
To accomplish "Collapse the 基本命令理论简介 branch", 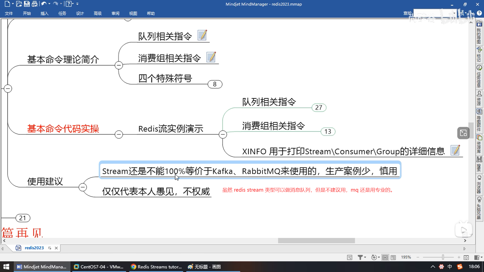I will 119,65.
